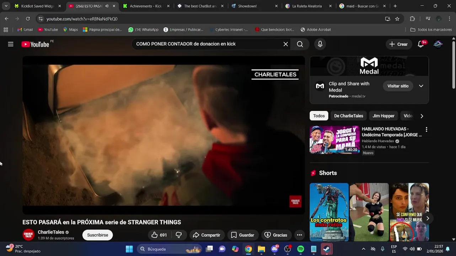Open Windows Start menu
The image size is (456, 256).
(x=129, y=249)
